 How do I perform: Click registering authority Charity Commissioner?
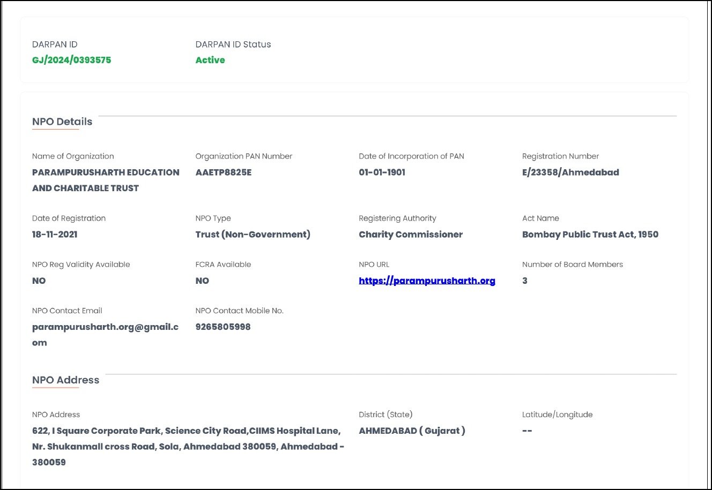(411, 235)
